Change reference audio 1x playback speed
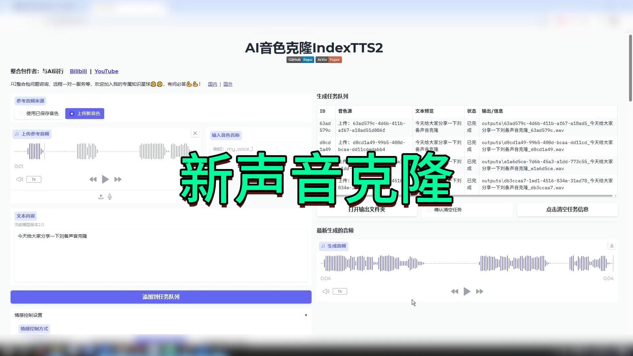The height and width of the screenshot is (356, 633). coord(34,179)
